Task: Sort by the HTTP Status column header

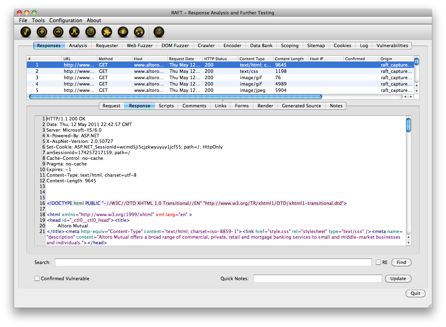Action: pyautogui.click(x=221, y=59)
